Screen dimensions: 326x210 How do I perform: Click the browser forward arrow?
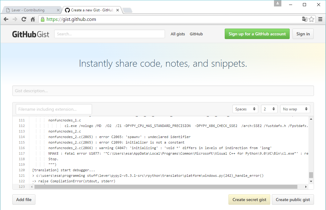pos(15,19)
